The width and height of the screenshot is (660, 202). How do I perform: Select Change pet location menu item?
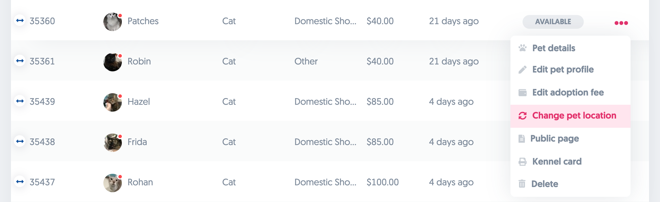point(574,116)
